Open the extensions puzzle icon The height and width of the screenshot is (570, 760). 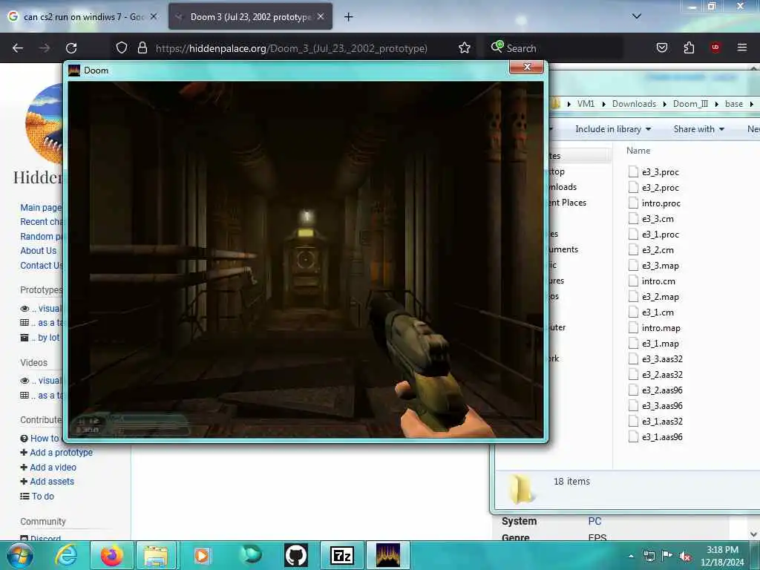point(689,47)
